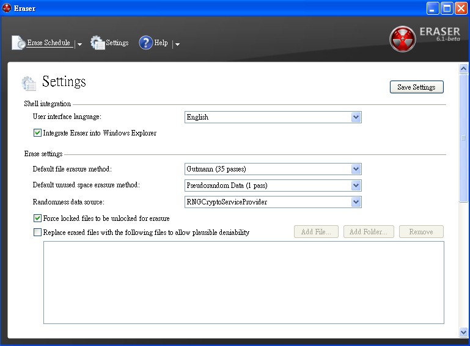Screen dimensions: 470x346
Task: Expand the Erase Schedule dropdown arrow
Action: [79, 45]
